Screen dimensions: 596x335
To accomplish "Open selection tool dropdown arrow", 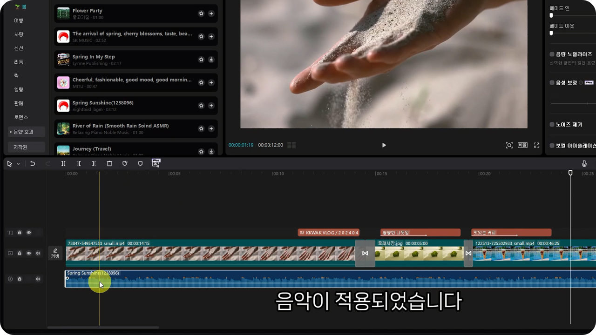I will [x=19, y=164].
